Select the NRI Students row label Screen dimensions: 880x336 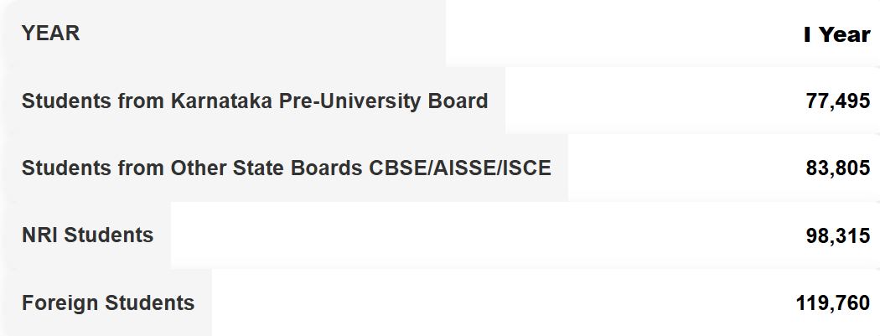87,235
